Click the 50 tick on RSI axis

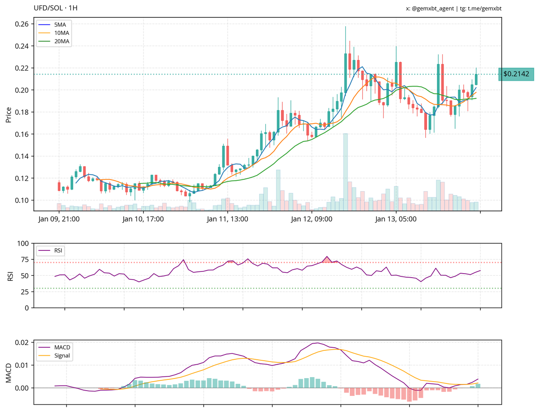click(x=25, y=276)
